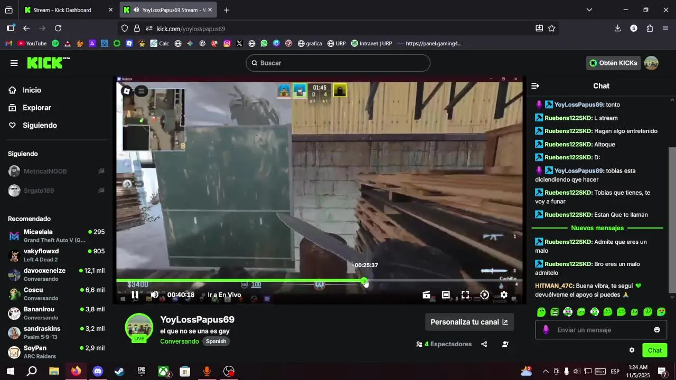Image resolution: width=676 pixels, height=380 pixels.
Task: Open browser extensions puzzle icon
Action: click(x=650, y=28)
